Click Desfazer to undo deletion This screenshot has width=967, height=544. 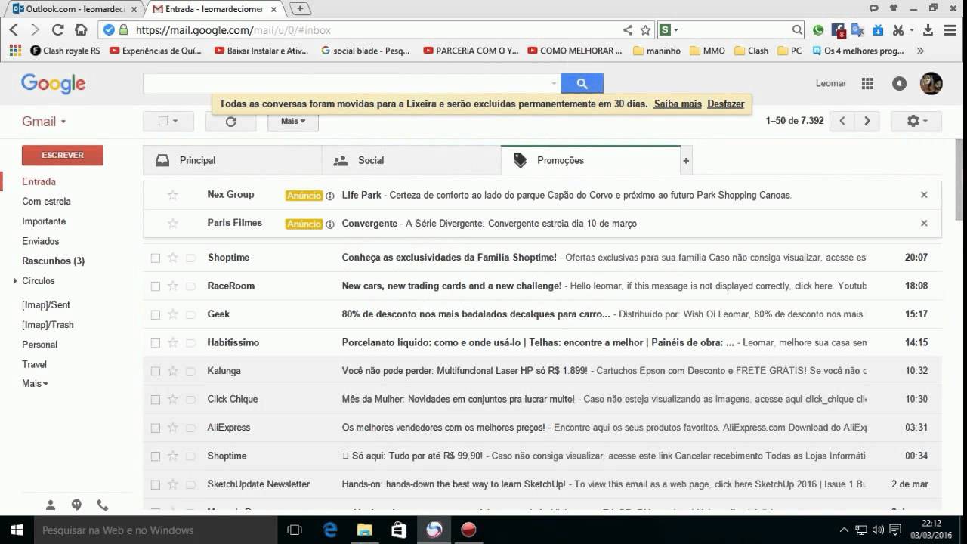tap(726, 104)
